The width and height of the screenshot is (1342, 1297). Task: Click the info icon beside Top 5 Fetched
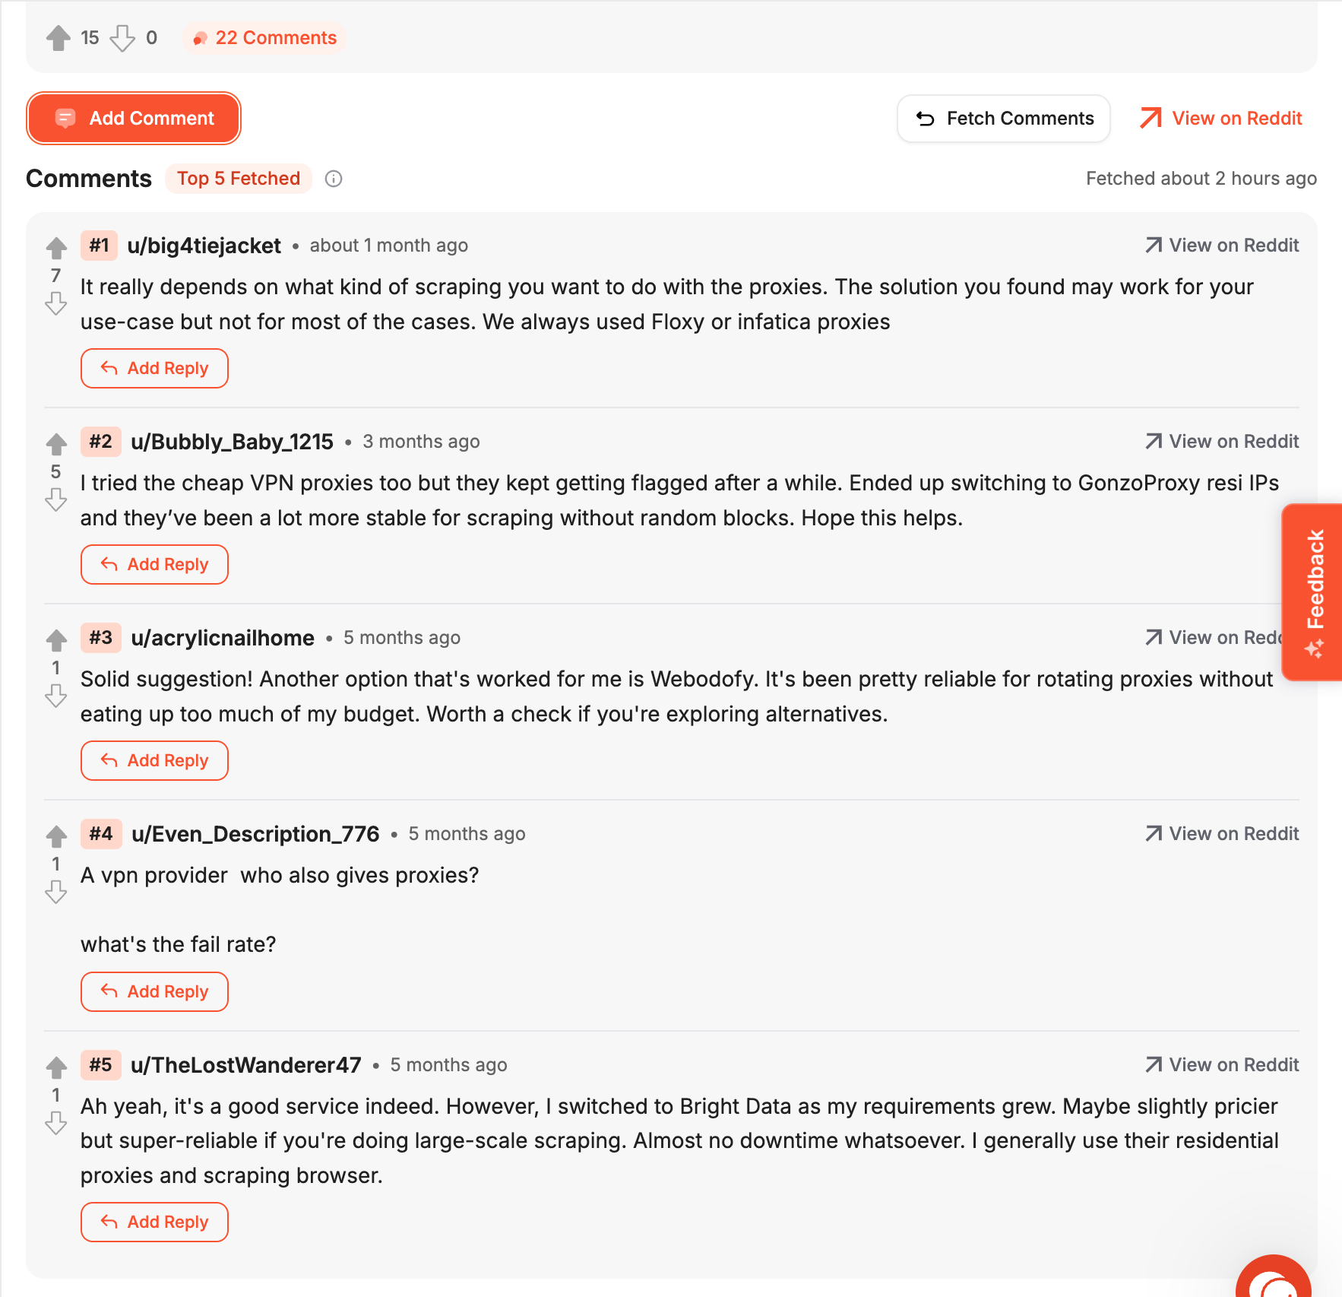tap(334, 179)
